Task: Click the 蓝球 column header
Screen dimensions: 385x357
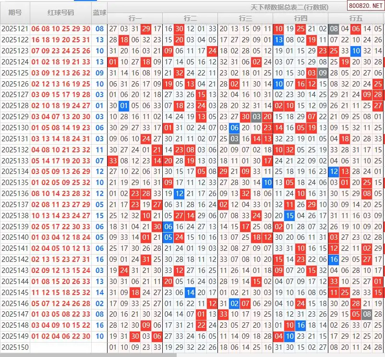Action: pos(99,12)
